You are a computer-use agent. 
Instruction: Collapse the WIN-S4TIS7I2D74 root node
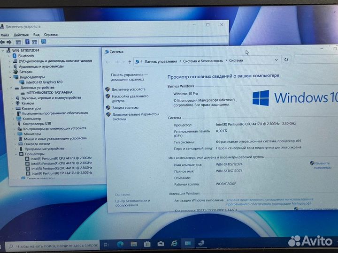[3, 51]
